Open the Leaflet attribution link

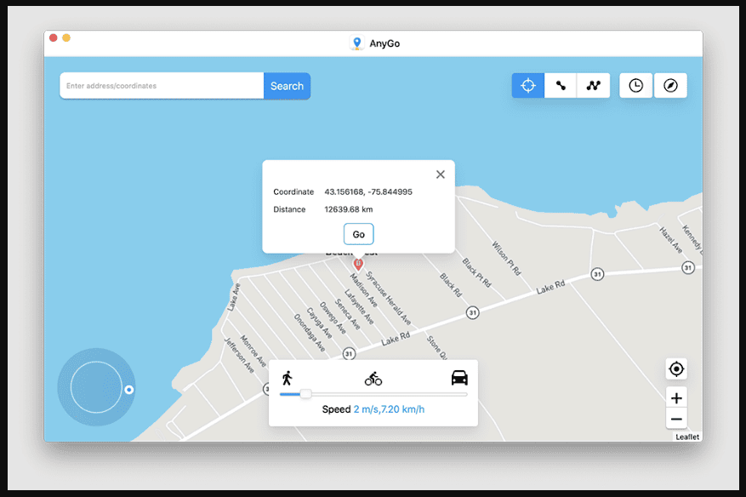687,437
